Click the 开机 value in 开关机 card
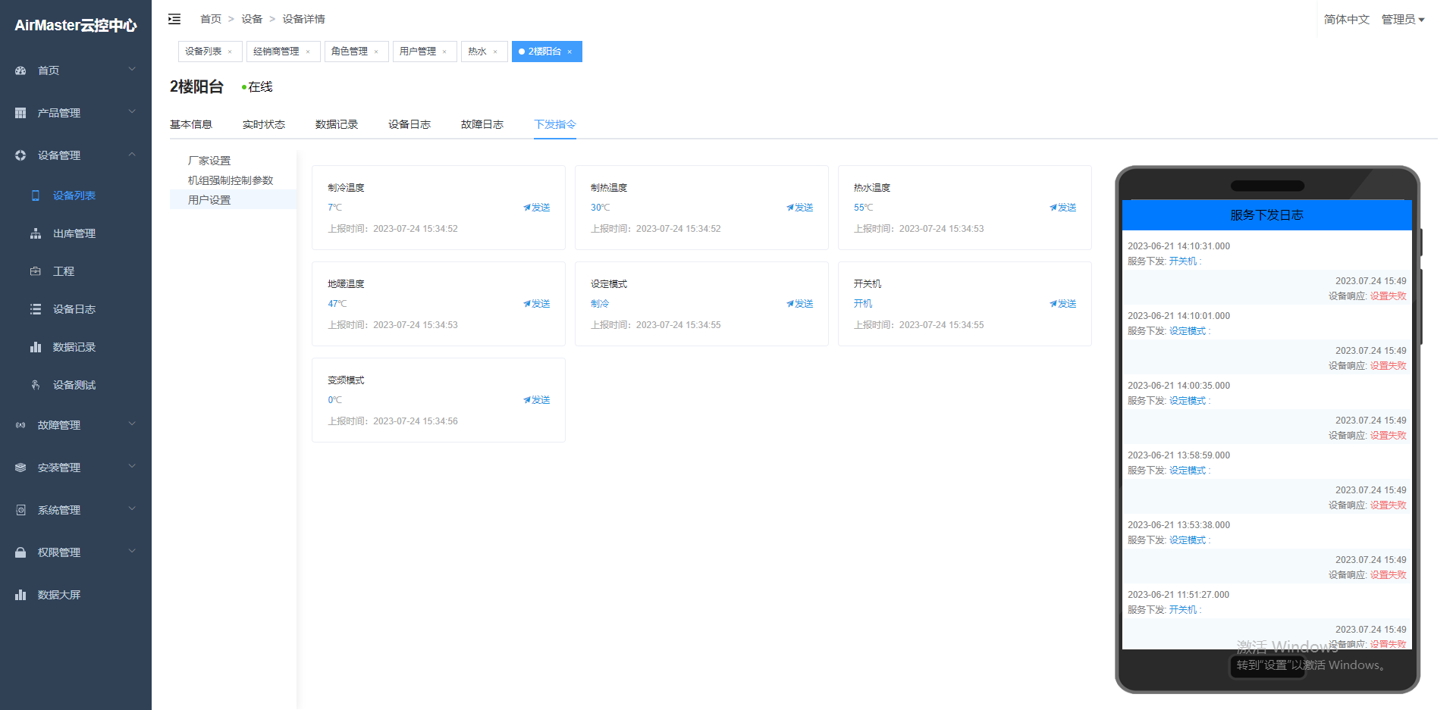The height and width of the screenshot is (710, 1456). click(x=863, y=304)
